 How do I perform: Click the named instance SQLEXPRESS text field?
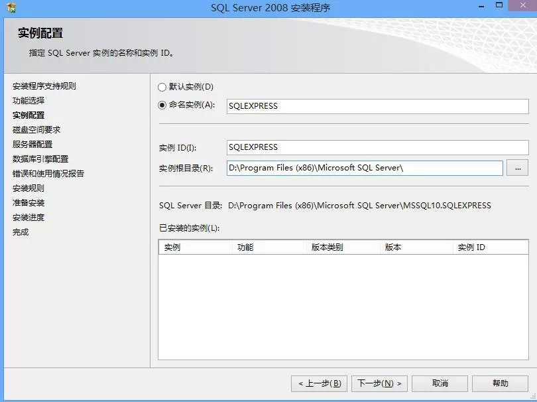[x=377, y=106]
